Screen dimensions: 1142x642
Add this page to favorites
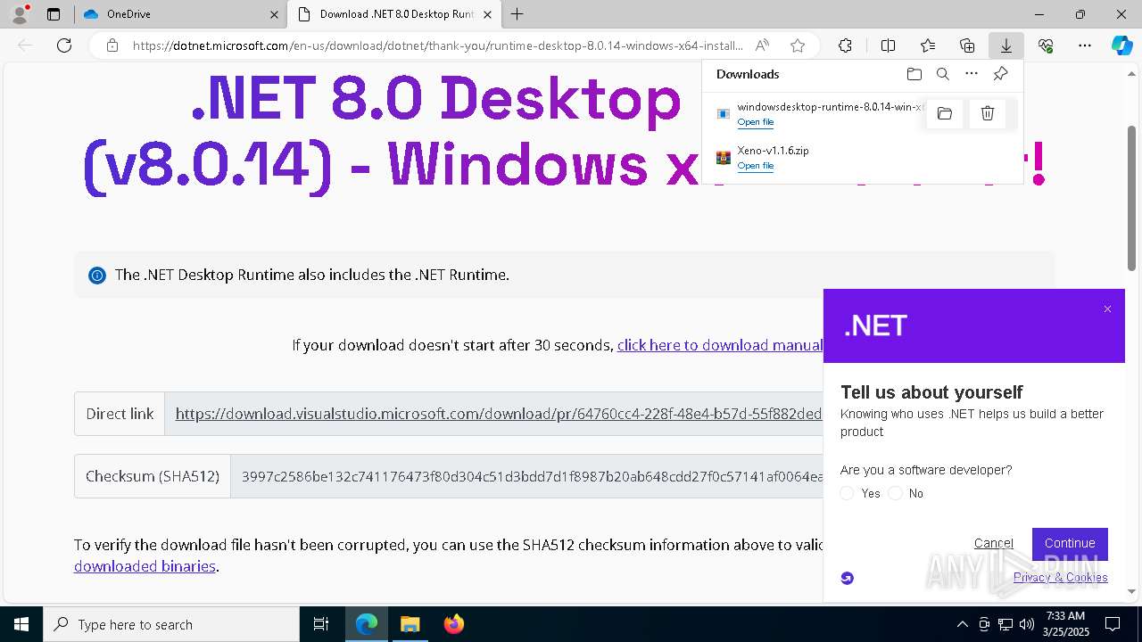point(798,45)
